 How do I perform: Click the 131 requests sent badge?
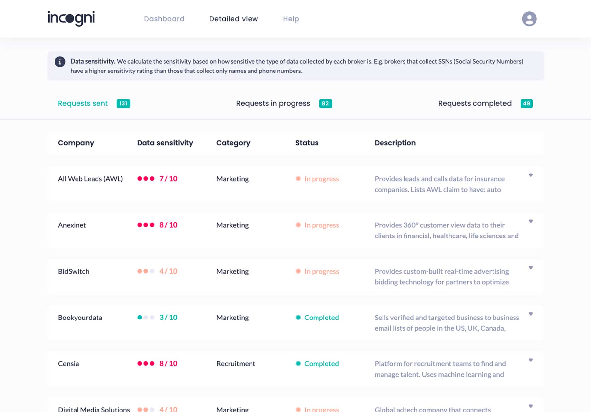pos(123,104)
